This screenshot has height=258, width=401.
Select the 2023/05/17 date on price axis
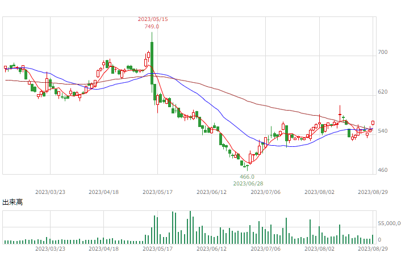point(157,192)
